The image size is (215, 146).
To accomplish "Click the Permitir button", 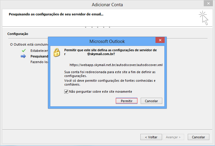I will 126,101.
